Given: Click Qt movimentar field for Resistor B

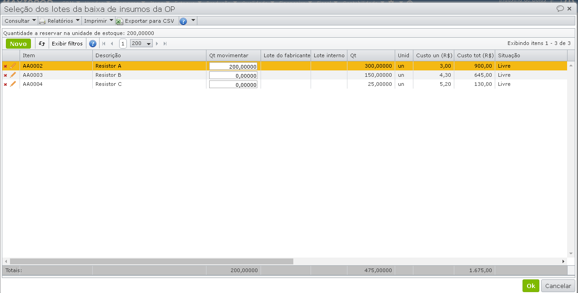Looking at the screenshot, I should click(x=233, y=75).
